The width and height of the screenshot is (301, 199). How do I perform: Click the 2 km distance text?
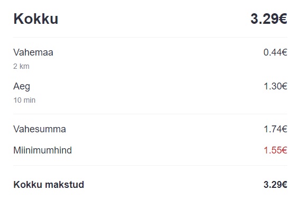pos(21,66)
